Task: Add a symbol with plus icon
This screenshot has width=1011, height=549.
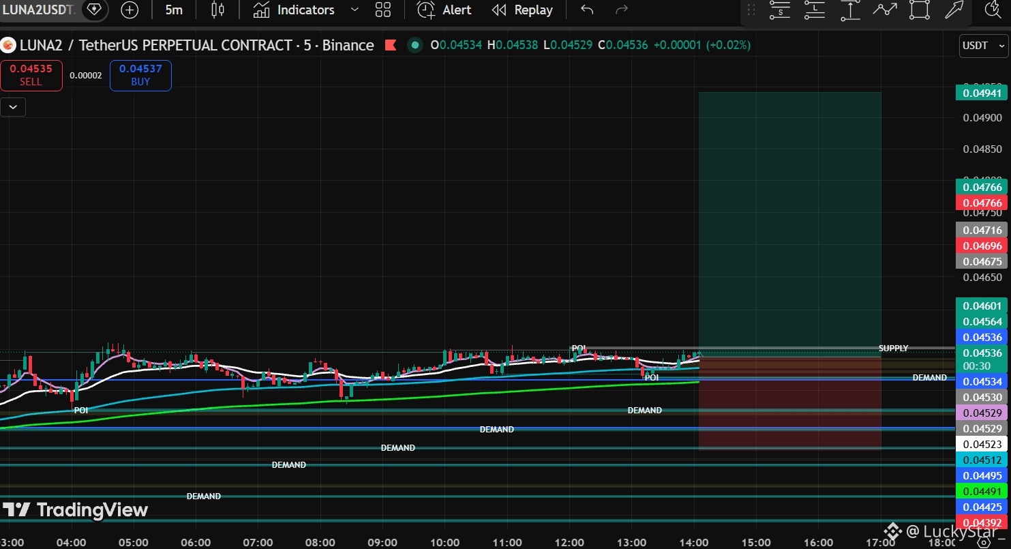Action: [x=130, y=10]
